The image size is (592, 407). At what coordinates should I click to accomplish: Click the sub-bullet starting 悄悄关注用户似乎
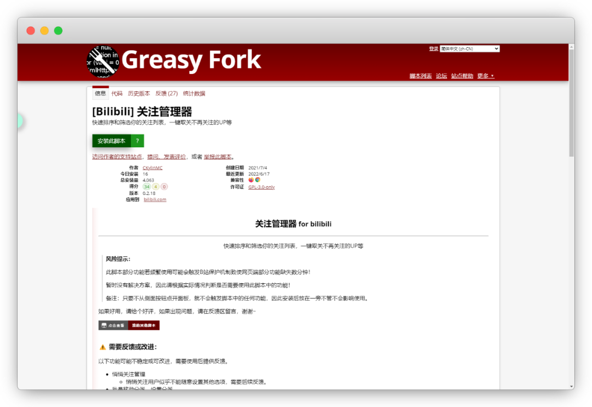coord(197,382)
